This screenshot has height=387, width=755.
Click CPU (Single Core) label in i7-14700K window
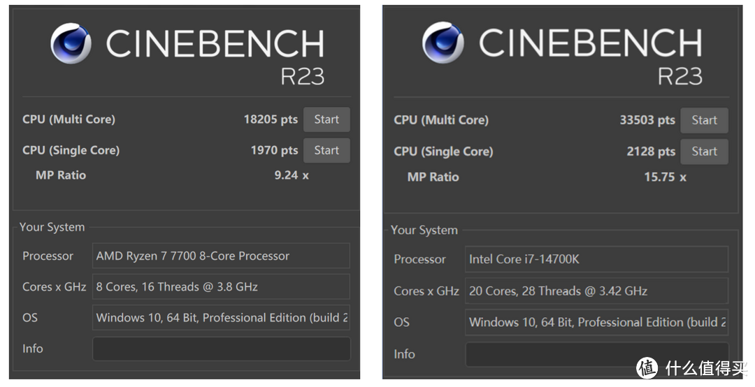(443, 152)
